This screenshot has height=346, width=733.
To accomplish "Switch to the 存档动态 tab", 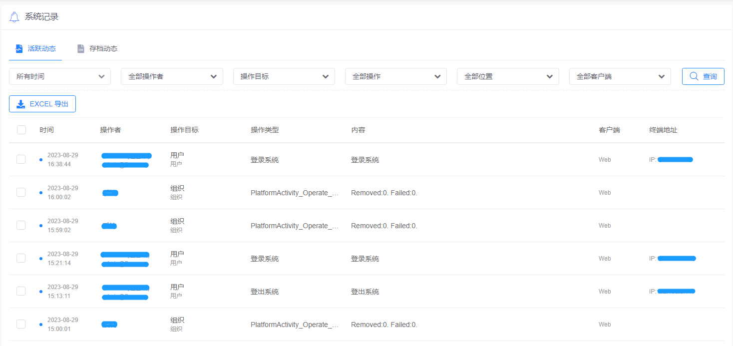I will [103, 48].
